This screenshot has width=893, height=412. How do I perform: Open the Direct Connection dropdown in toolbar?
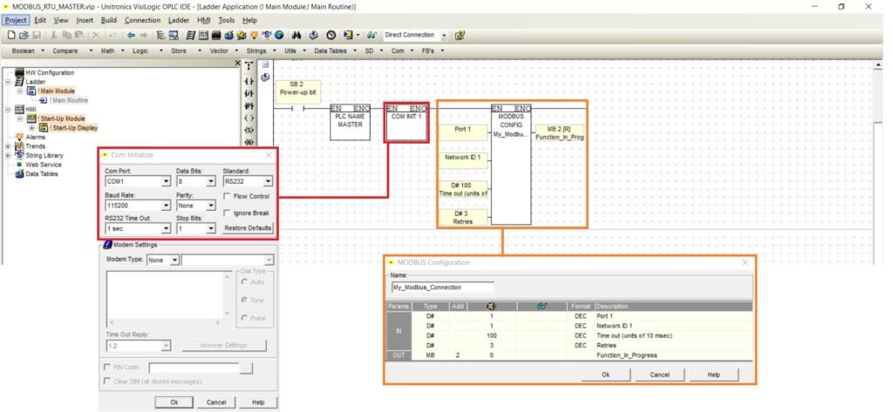444,36
